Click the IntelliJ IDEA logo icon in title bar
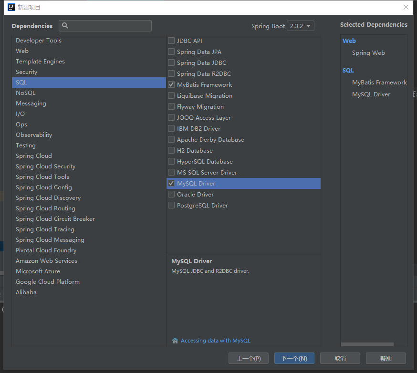The width and height of the screenshot is (417, 373). click(x=11, y=7)
